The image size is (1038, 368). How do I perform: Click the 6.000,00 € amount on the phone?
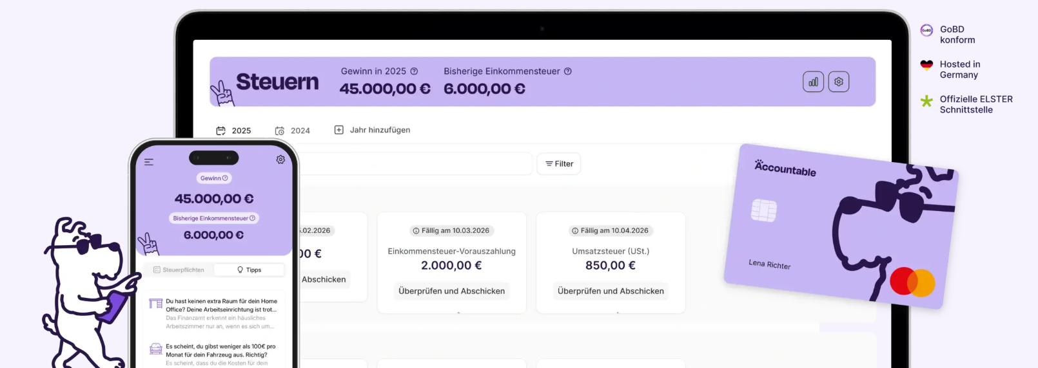(x=214, y=235)
